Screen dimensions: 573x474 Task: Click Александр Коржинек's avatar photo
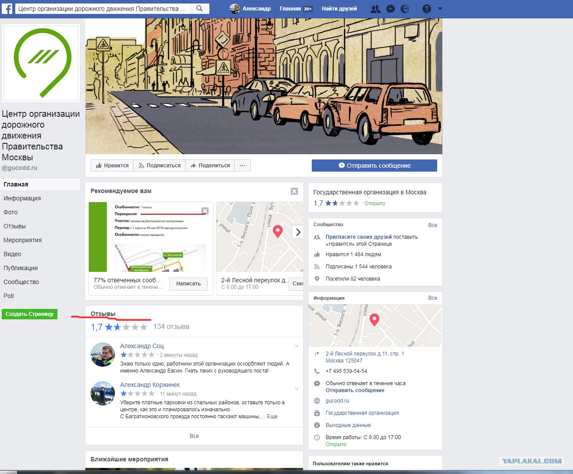pyautogui.click(x=103, y=393)
